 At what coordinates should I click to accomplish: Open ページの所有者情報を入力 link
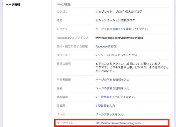[x=112, y=80]
